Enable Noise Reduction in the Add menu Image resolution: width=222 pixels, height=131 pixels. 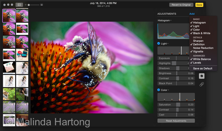point(203,48)
